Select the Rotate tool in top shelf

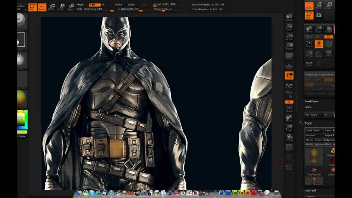(x=71, y=7)
